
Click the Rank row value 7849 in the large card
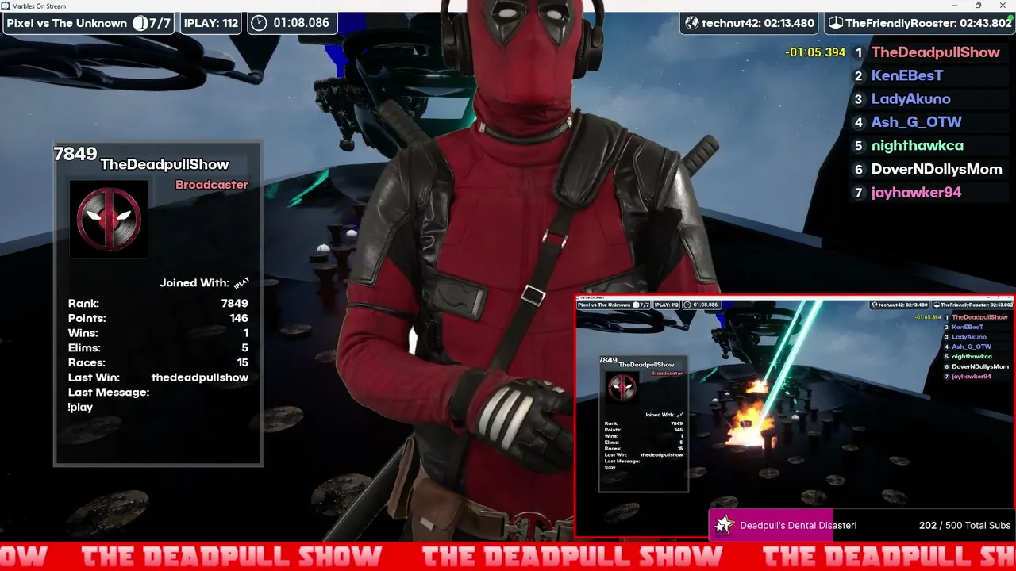(235, 304)
